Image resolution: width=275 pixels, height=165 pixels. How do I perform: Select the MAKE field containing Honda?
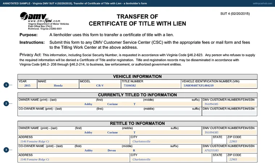pyautogui.click(x=58, y=85)
